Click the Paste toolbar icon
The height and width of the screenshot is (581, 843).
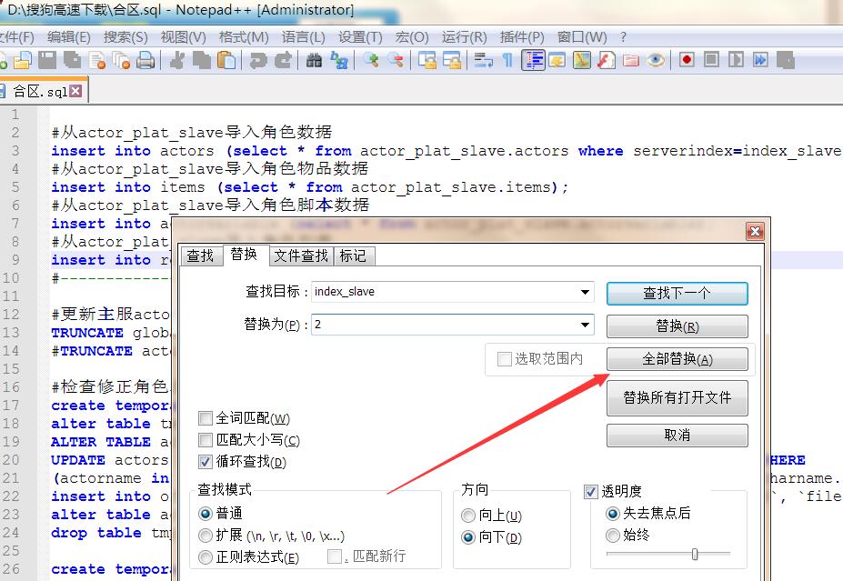(226, 60)
